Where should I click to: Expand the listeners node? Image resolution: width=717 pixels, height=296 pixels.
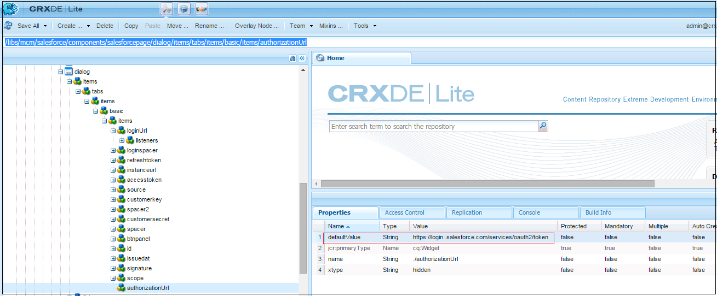click(x=122, y=140)
